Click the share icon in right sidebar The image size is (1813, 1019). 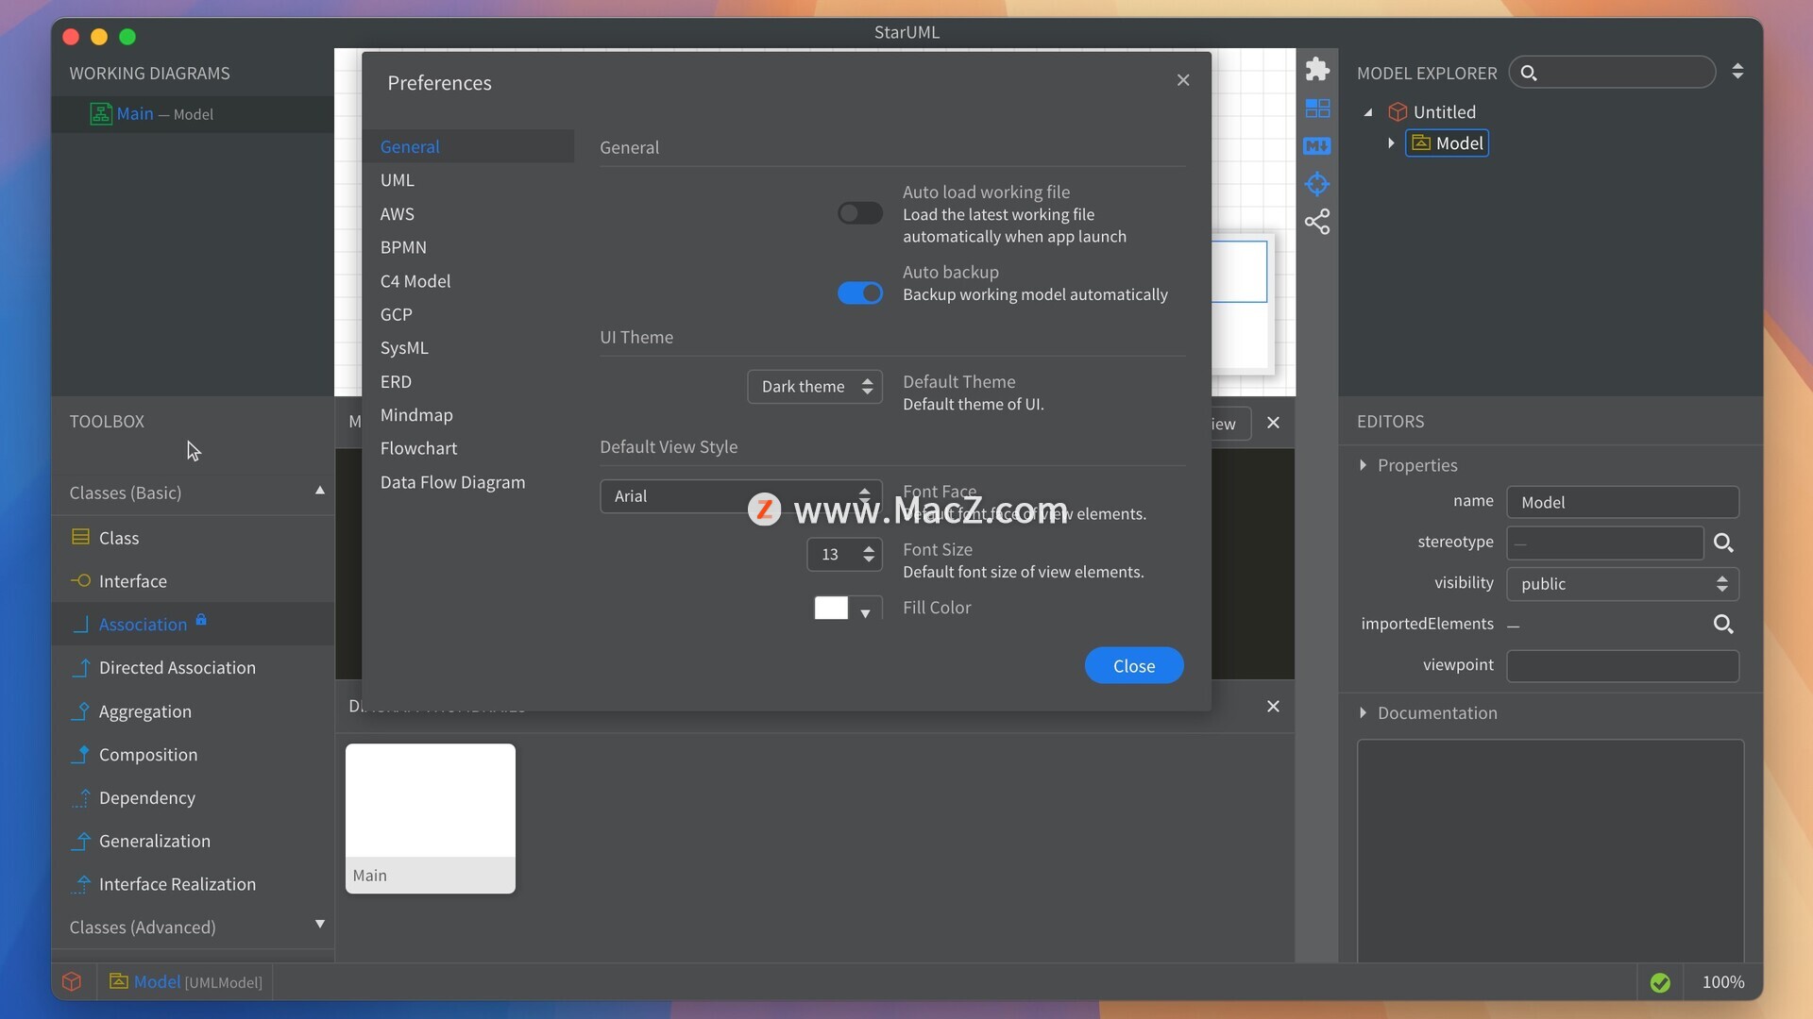tap(1317, 223)
